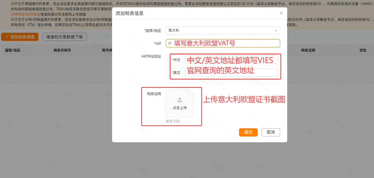
Task: Click the 国家/地区 table column header
Action: pos(13,50)
